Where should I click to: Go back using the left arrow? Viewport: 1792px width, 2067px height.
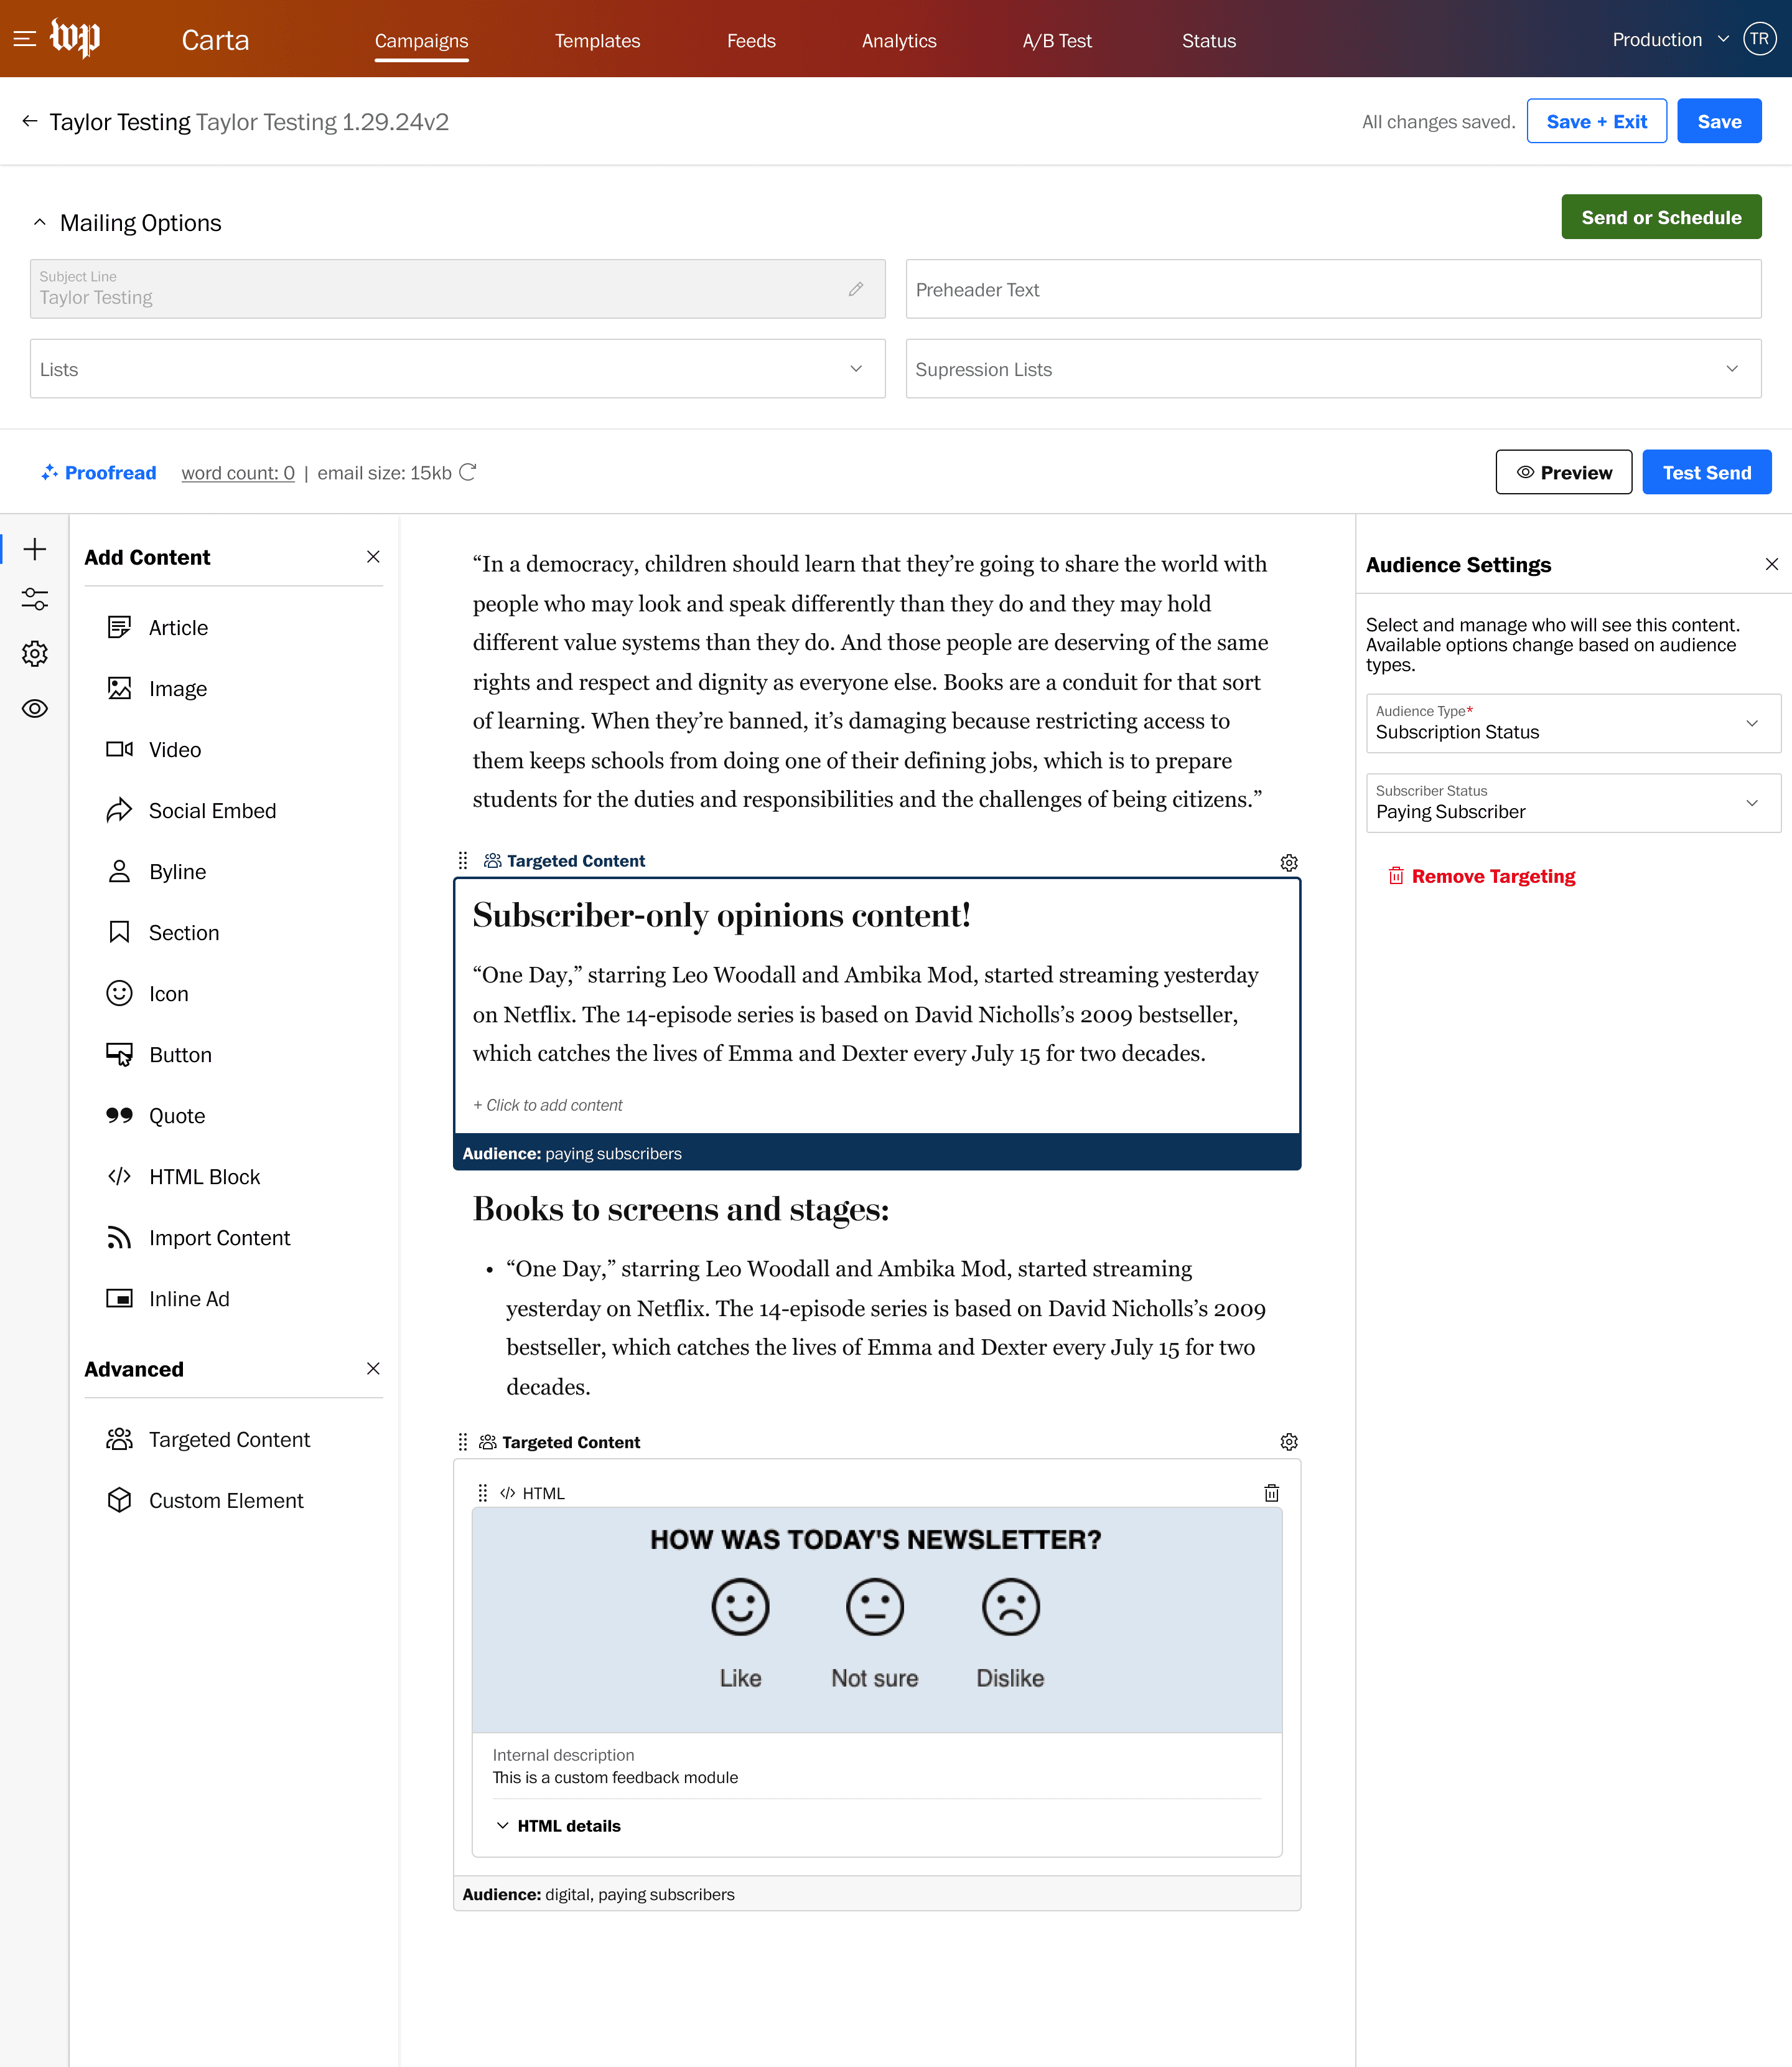[x=30, y=121]
